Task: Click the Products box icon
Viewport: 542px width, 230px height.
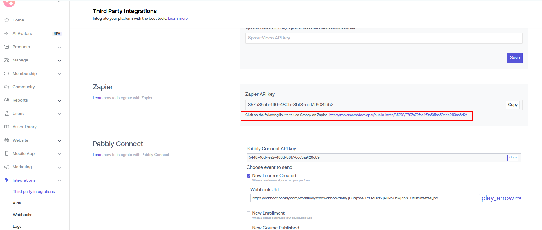Action: tap(7, 47)
